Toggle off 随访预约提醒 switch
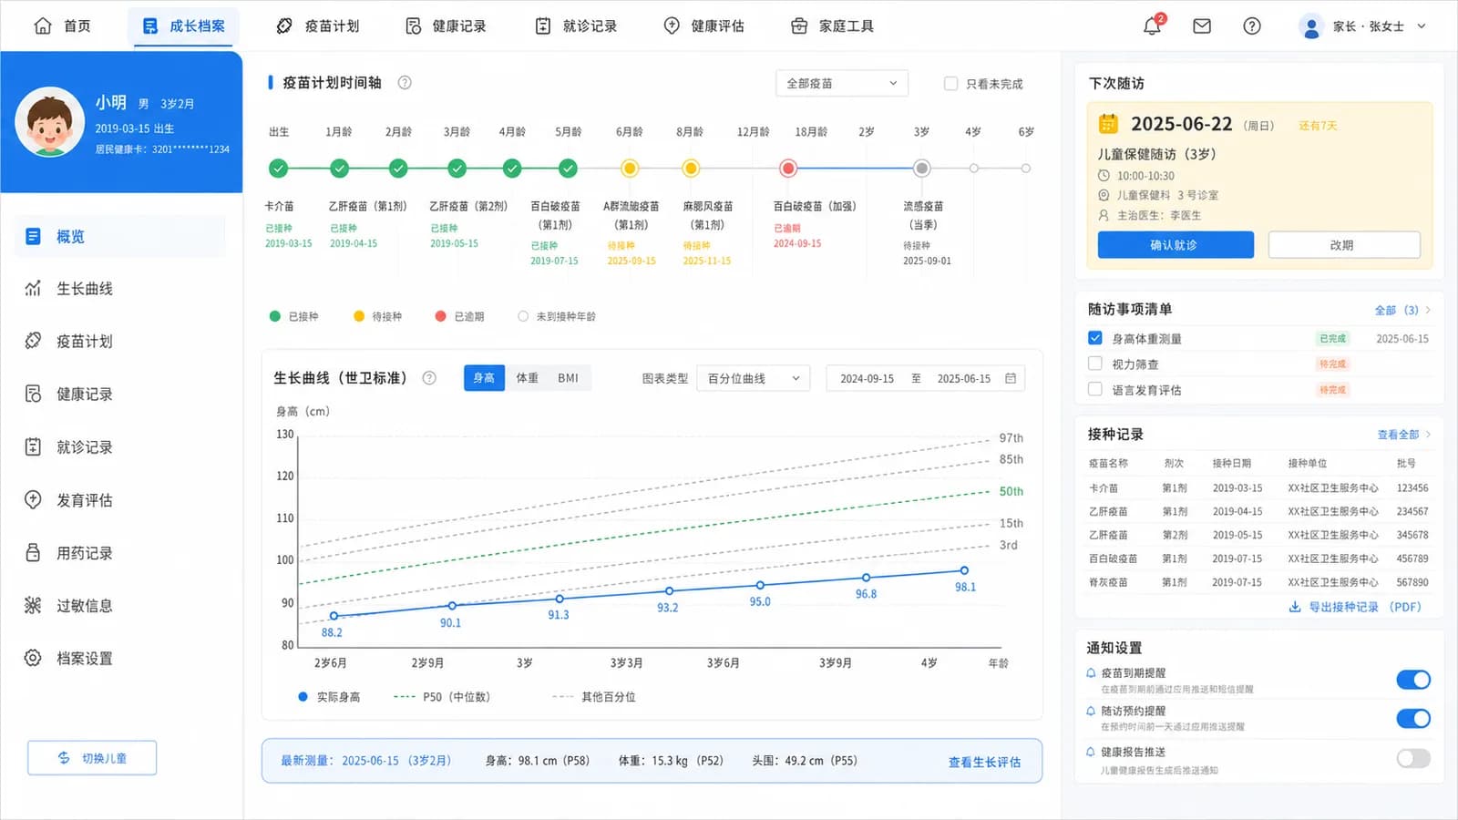Image resolution: width=1458 pixels, height=820 pixels. tap(1413, 718)
